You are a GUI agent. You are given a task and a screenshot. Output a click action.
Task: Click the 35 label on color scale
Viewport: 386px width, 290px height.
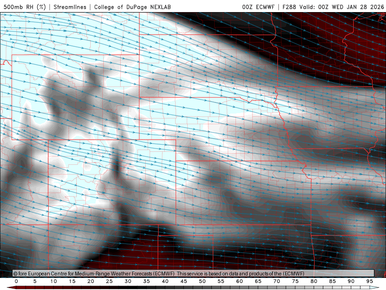[x=147, y=281]
